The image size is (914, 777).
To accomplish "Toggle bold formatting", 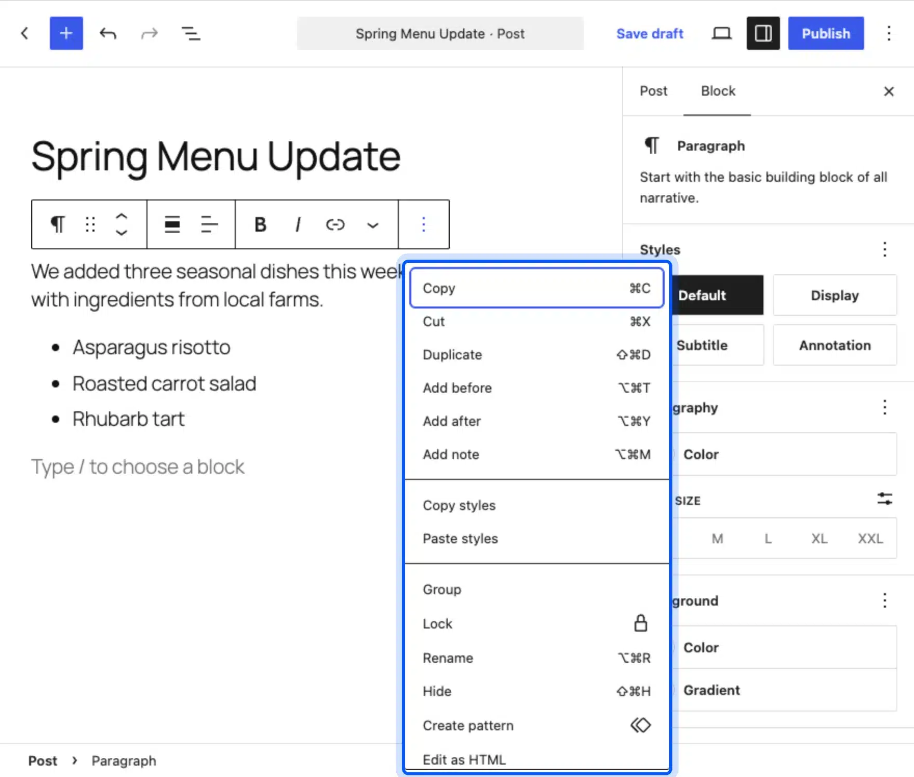I will (260, 224).
